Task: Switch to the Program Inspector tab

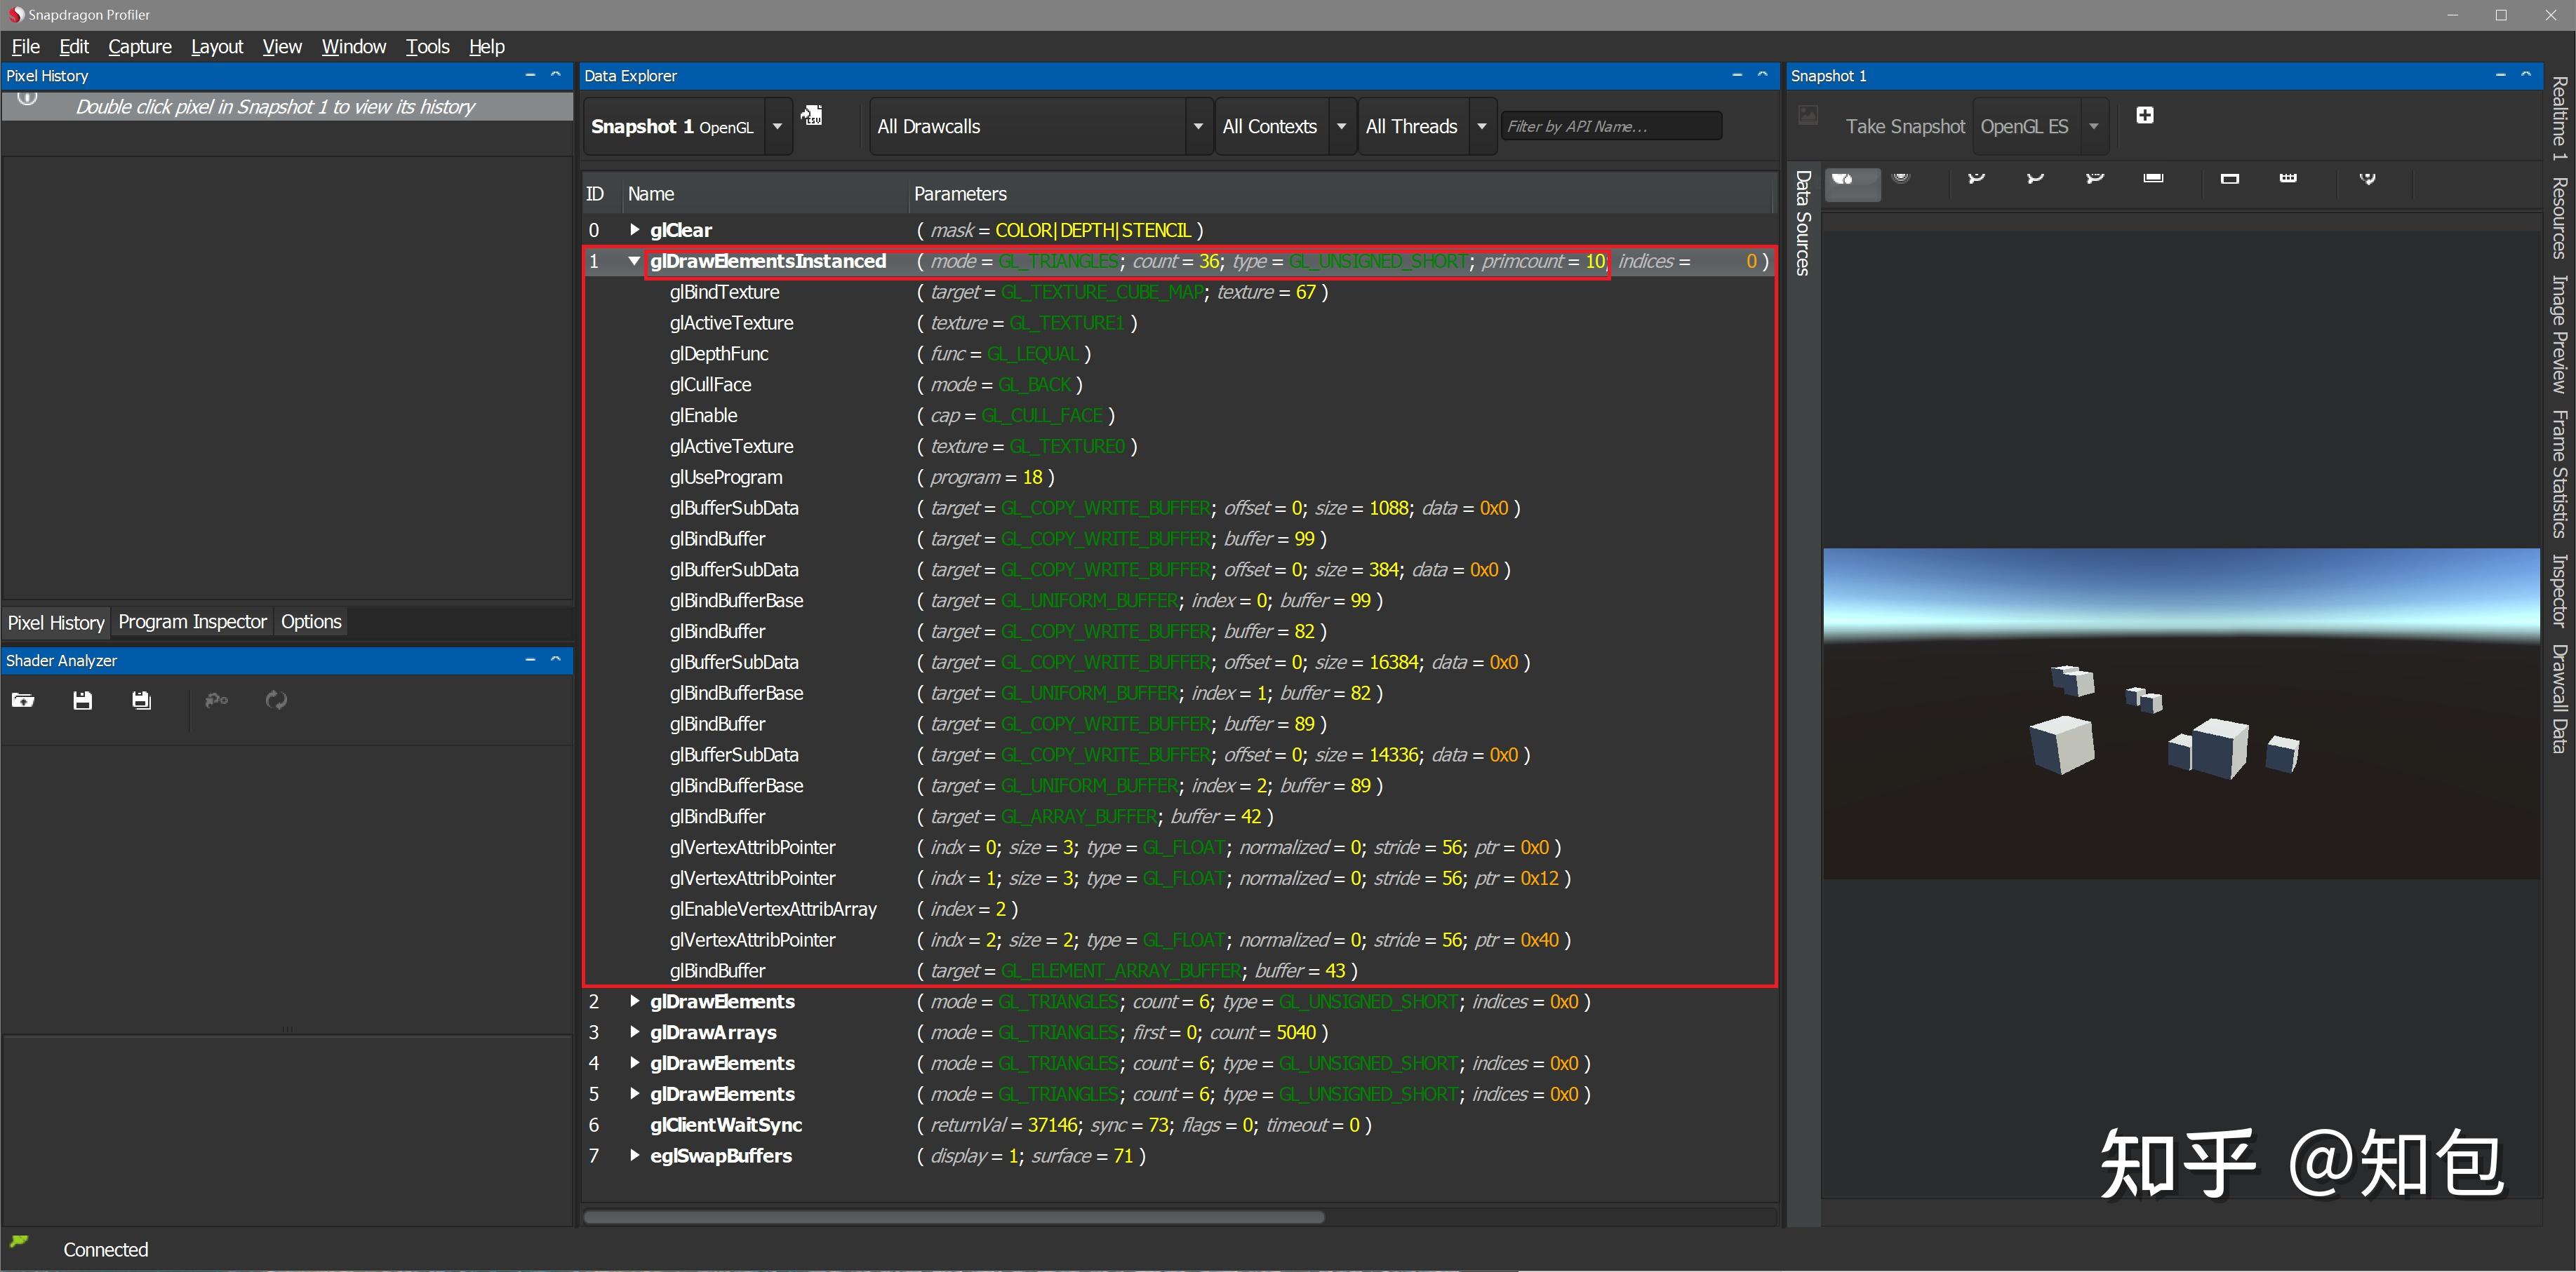Action: [192, 621]
